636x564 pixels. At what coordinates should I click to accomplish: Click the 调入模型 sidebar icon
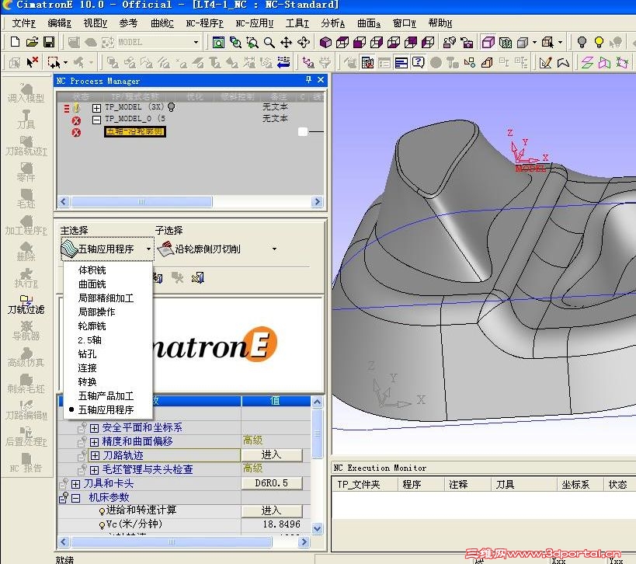click(26, 93)
